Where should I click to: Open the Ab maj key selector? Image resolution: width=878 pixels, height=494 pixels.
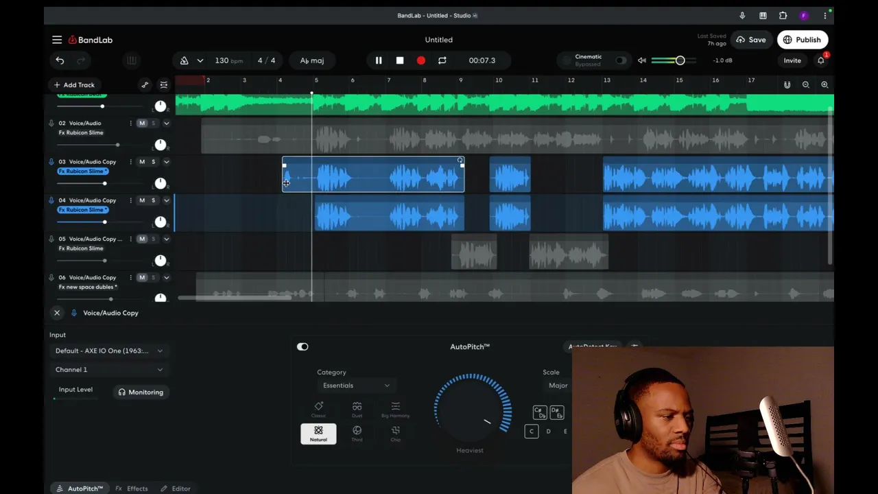click(x=312, y=60)
